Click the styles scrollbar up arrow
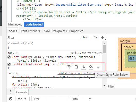 click(104, 43)
